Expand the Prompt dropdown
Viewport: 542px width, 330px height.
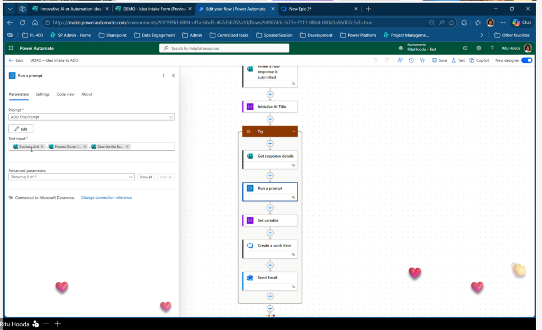170,117
